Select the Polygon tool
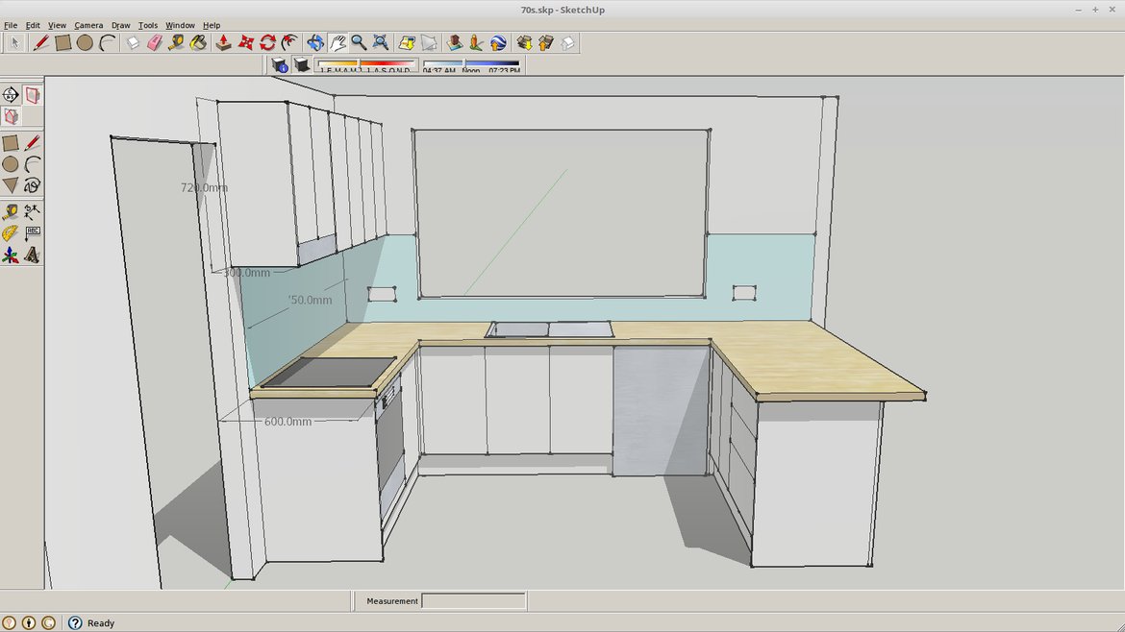 (x=11, y=186)
